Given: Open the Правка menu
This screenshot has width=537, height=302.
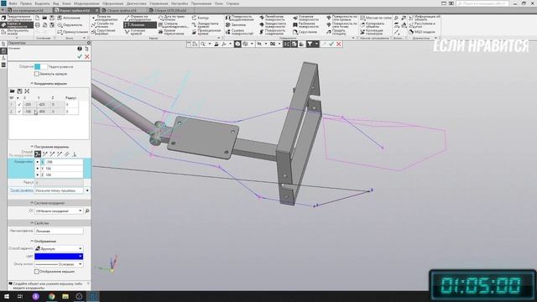Looking at the screenshot, I should (x=26, y=3).
